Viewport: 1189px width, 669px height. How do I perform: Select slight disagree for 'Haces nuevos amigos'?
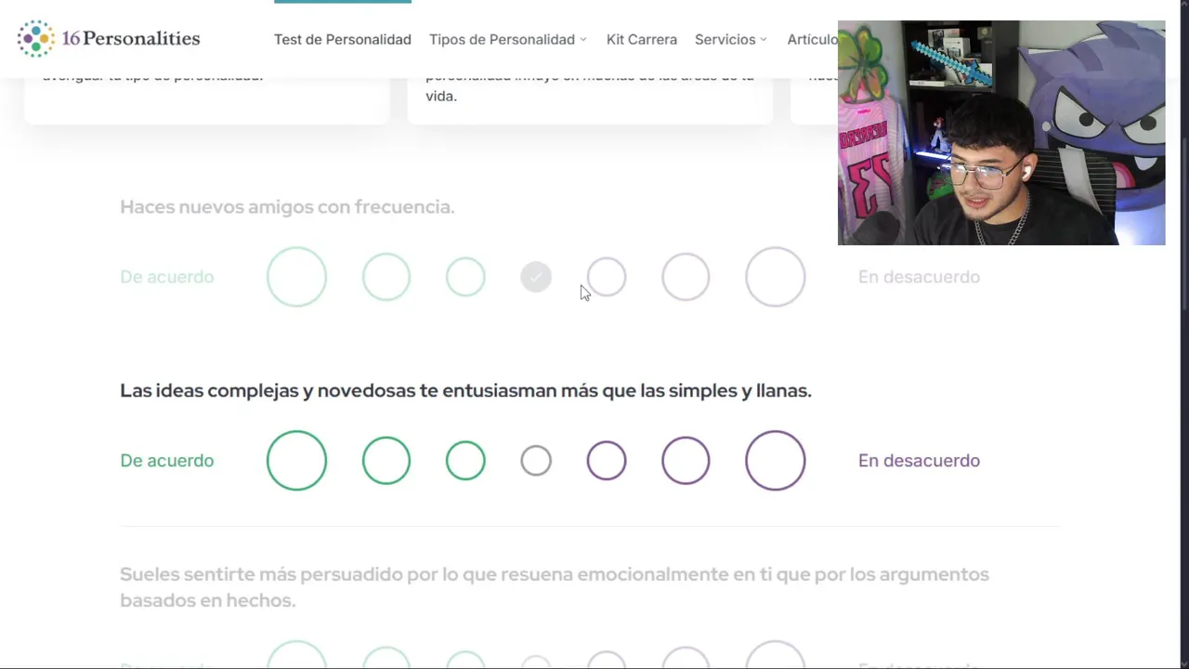(x=607, y=277)
